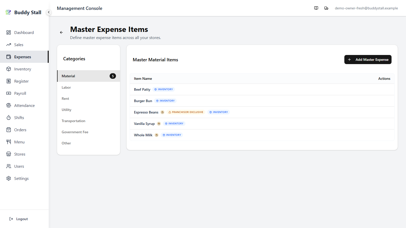406x228 pixels.
Task: Click the Inventory badge on Espresso Beans
Action: point(219,112)
